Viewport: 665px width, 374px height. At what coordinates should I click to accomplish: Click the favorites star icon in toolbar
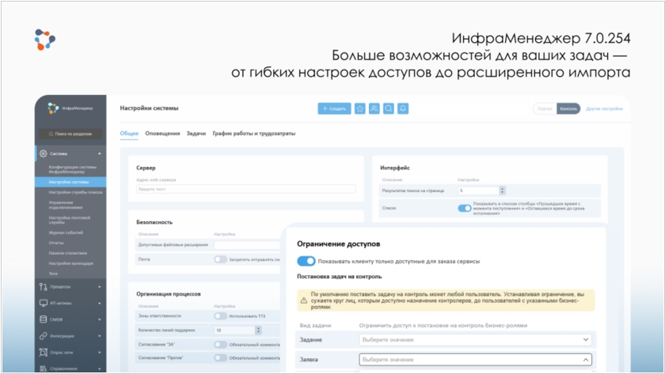click(359, 109)
